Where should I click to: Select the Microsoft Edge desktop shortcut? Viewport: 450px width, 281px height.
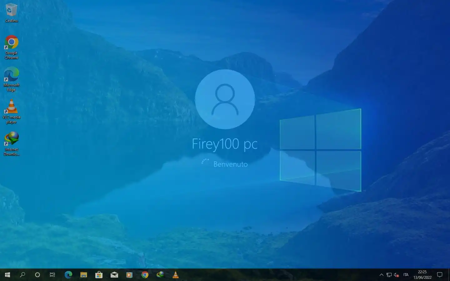click(x=11, y=79)
